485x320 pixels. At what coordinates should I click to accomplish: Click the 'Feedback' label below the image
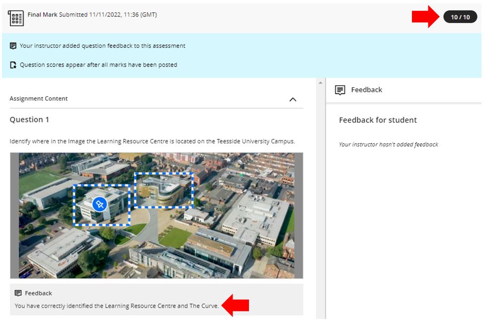pos(38,293)
